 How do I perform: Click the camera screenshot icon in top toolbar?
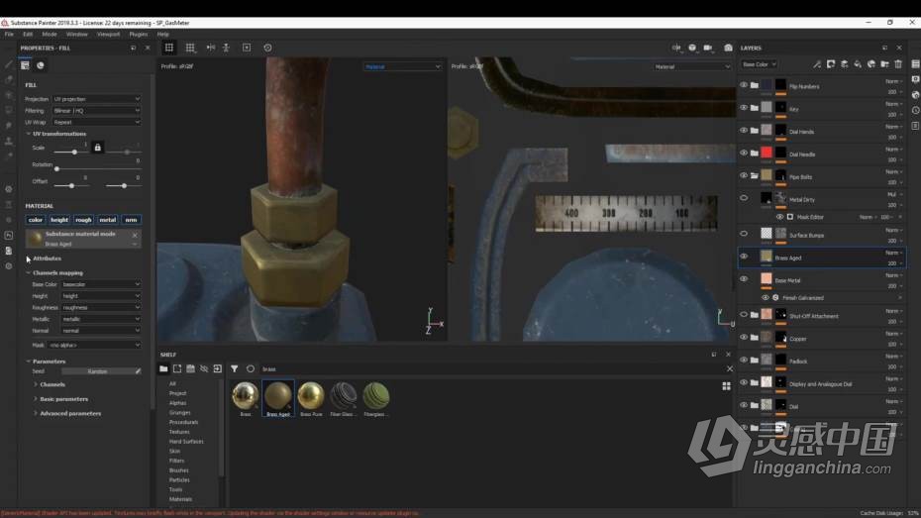click(728, 48)
